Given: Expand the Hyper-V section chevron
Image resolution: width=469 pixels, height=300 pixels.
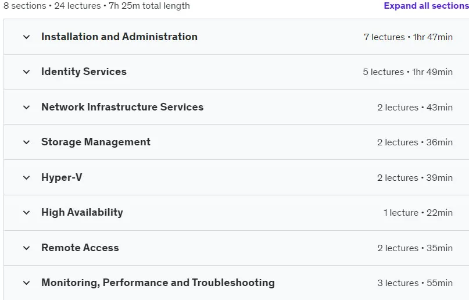Looking at the screenshot, I should tap(27, 178).
